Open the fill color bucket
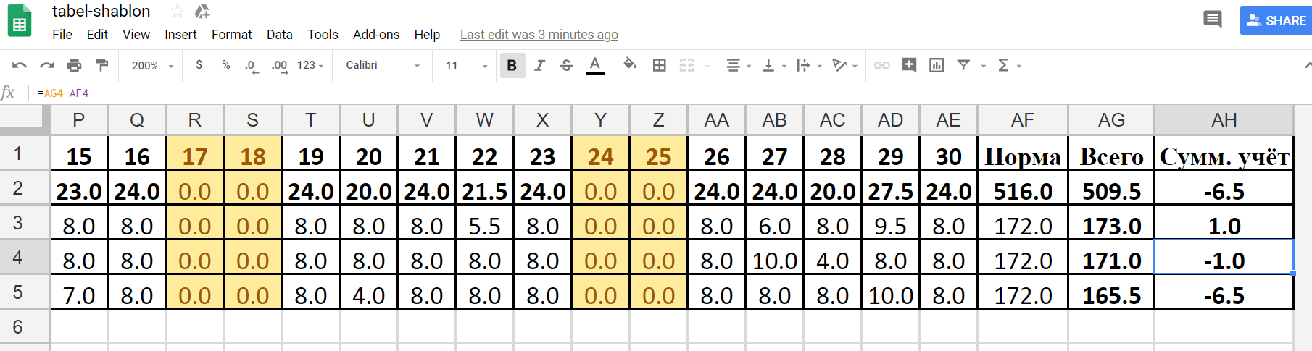This screenshot has height=351, width=1312. coord(630,65)
